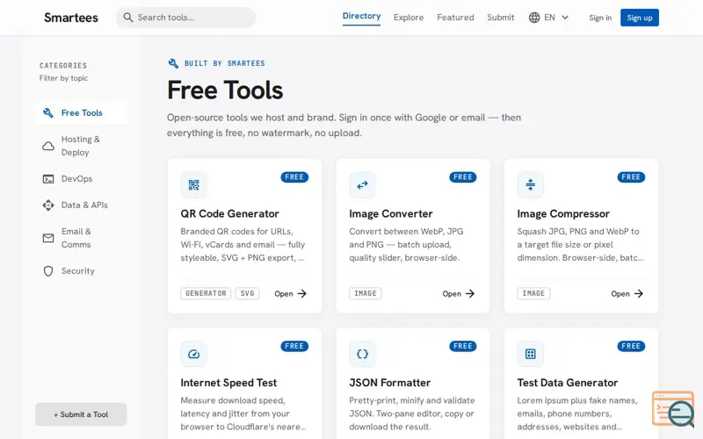Click the Image Compressor card icon

pos(531,184)
